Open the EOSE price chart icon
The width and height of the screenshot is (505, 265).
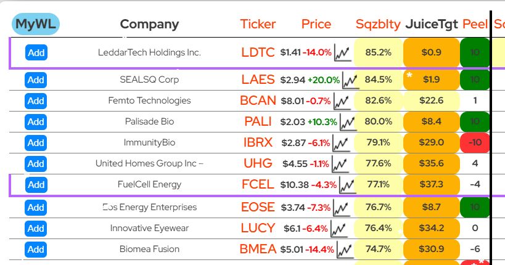click(342, 208)
